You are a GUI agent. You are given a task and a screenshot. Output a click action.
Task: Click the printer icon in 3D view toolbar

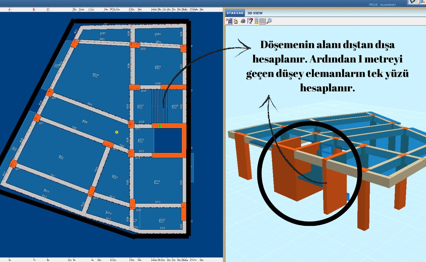243,21
